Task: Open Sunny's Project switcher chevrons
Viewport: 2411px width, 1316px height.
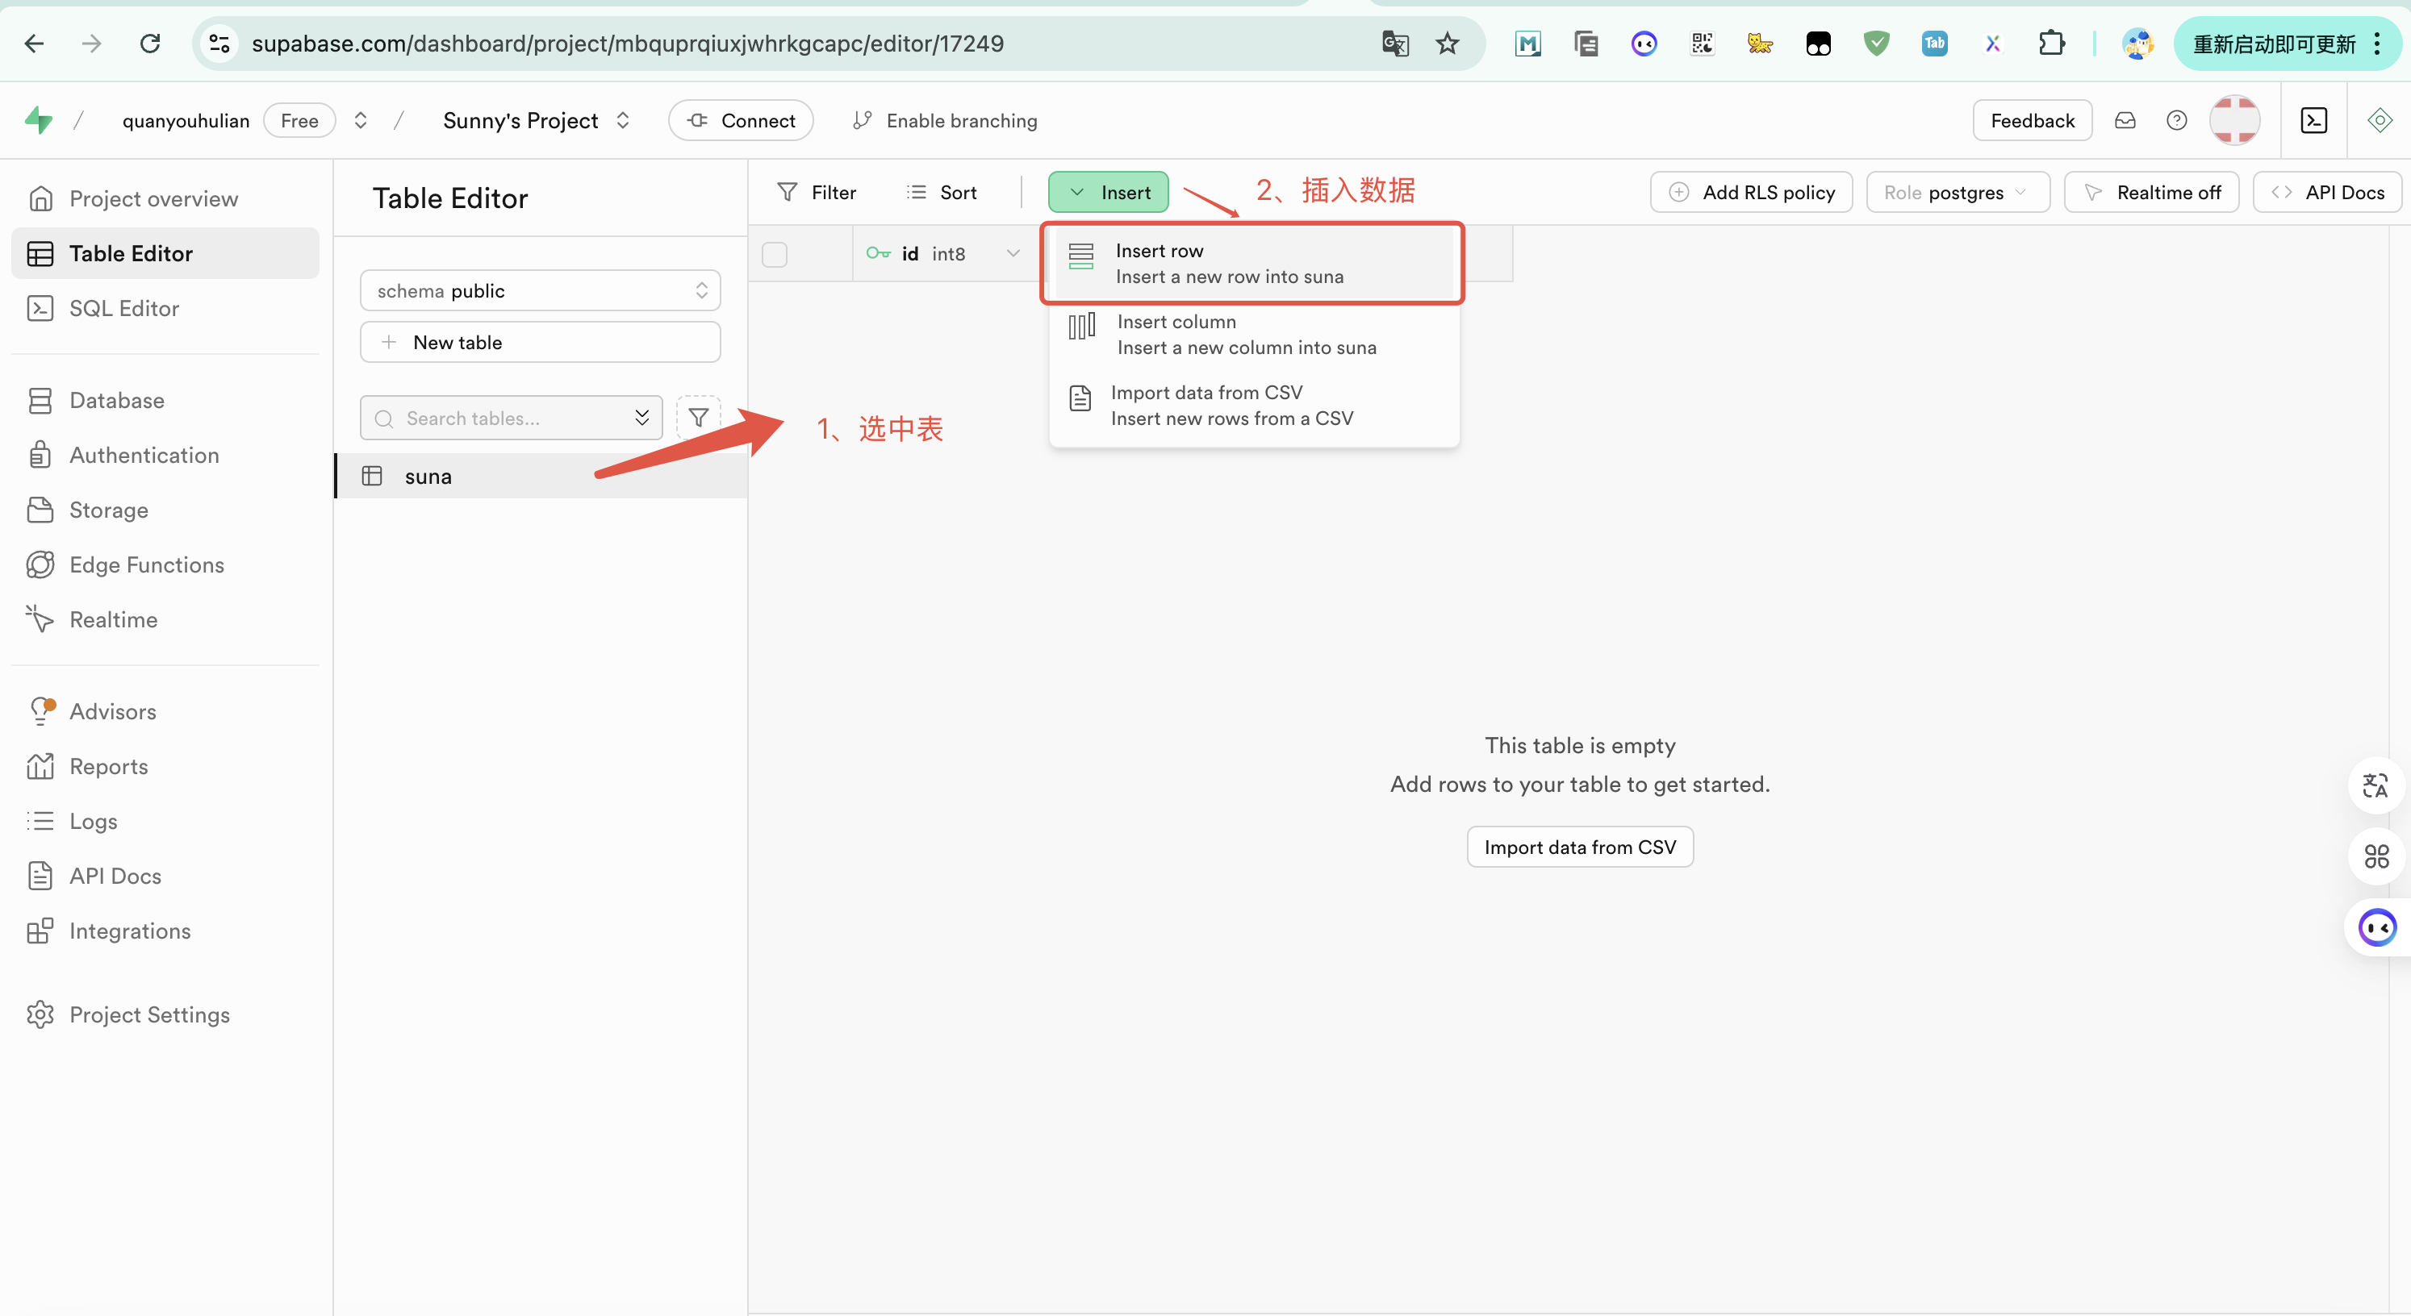Action: [622, 121]
